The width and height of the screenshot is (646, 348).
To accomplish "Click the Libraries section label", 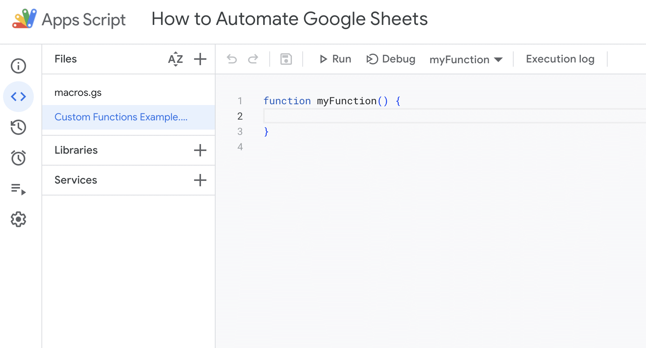I will point(76,150).
